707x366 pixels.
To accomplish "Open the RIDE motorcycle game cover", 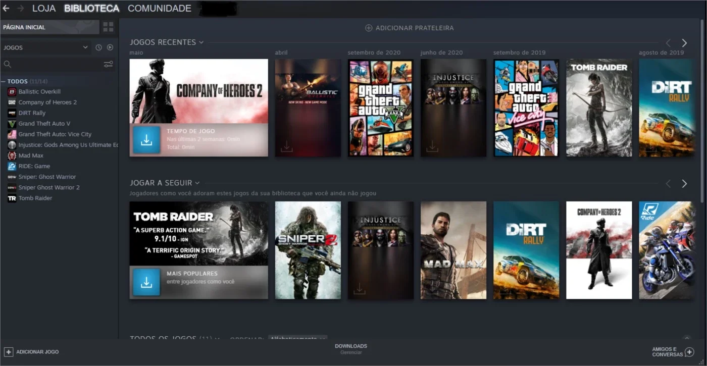I will pyautogui.click(x=667, y=250).
